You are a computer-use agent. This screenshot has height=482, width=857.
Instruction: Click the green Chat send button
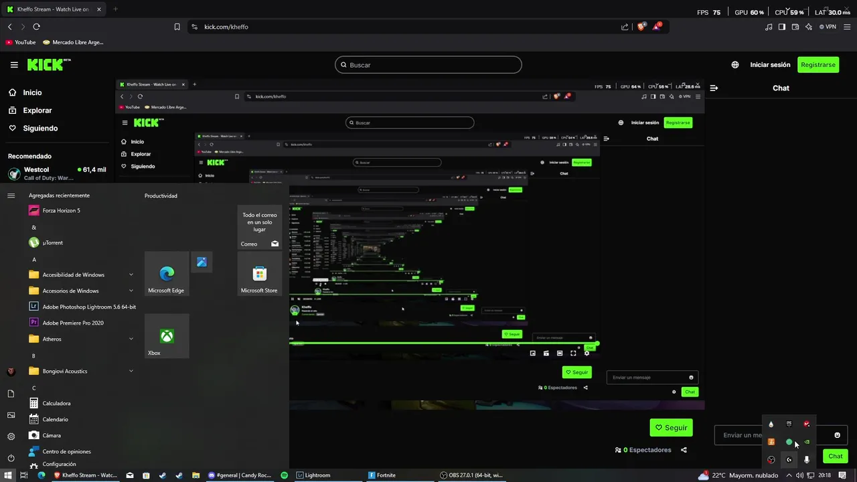coord(836,456)
